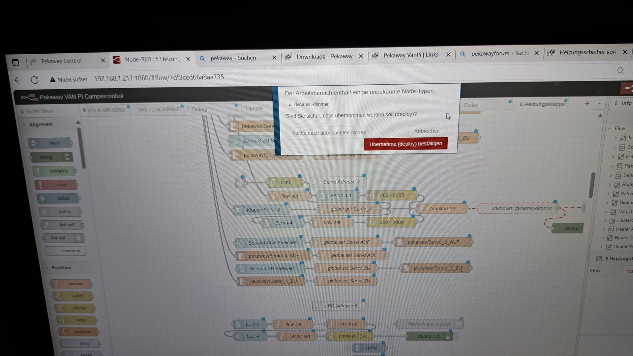Confirm deploy with Übernahme bestätigen button
The image size is (633, 356).
coord(406,144)
